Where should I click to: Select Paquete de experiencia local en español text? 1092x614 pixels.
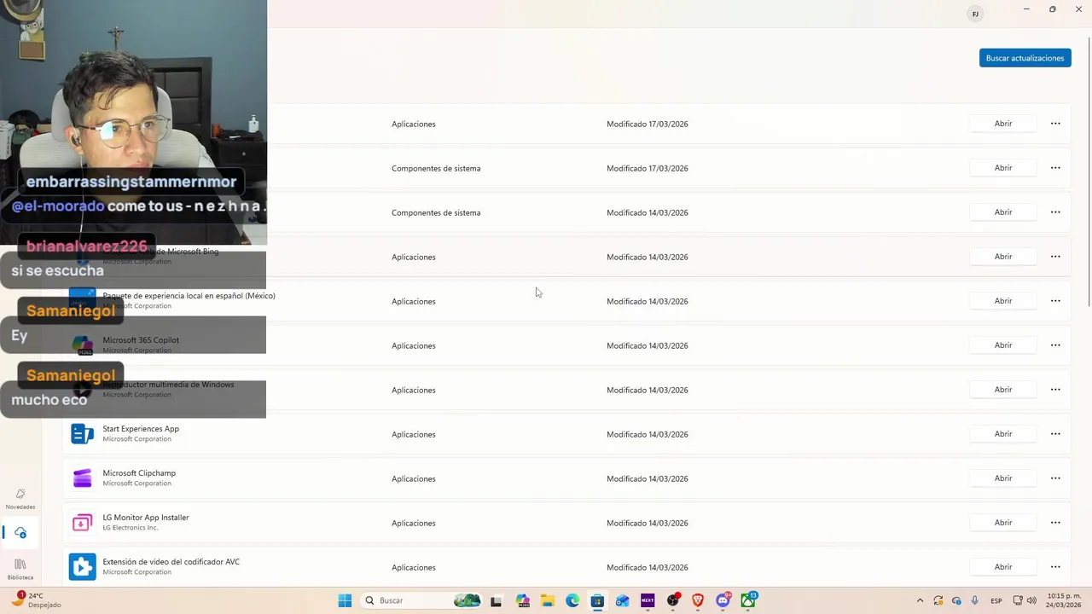(189, 296)
